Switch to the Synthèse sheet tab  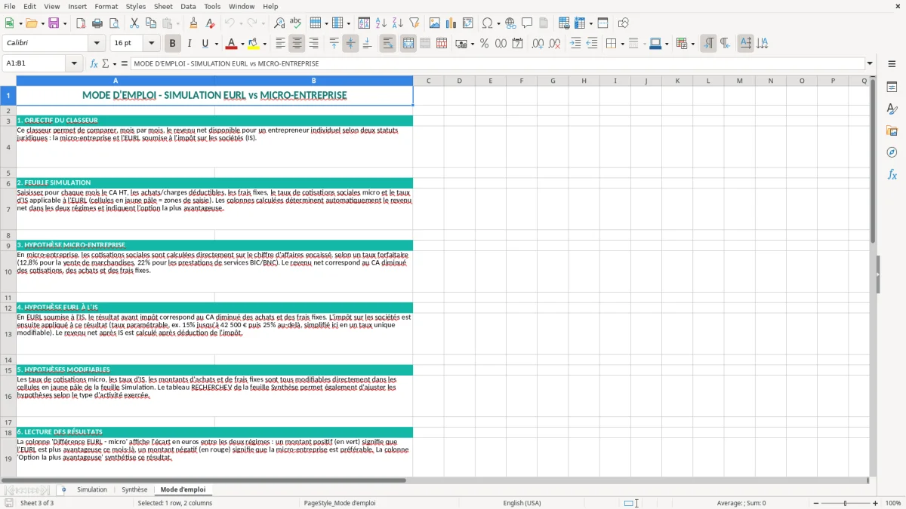[134, 490]
